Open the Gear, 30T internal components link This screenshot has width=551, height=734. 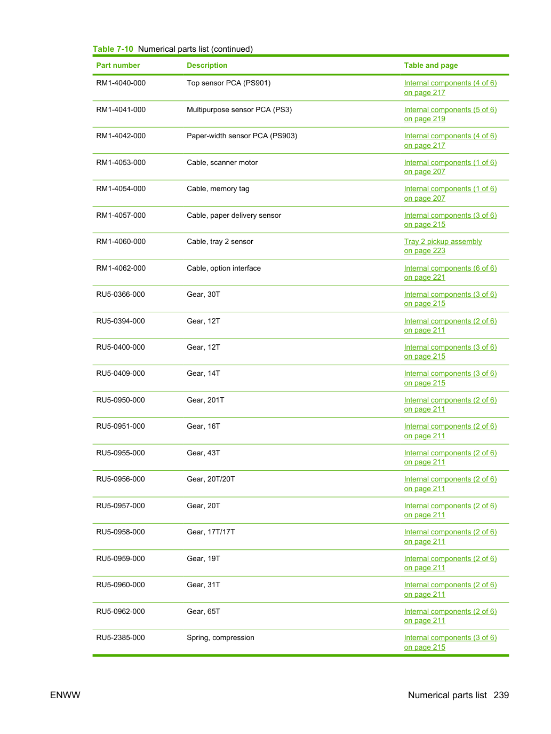pos(450,299)
